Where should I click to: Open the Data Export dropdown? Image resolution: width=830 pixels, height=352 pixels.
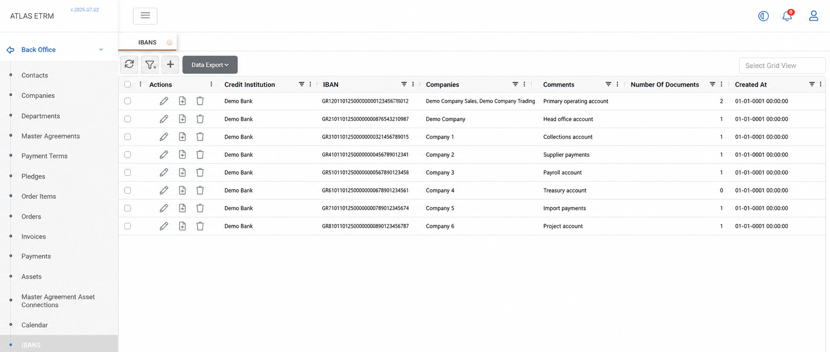pos(210,65)
